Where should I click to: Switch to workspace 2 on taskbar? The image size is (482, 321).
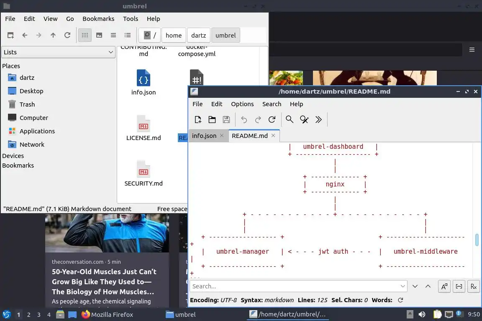[x=28, y=315]
